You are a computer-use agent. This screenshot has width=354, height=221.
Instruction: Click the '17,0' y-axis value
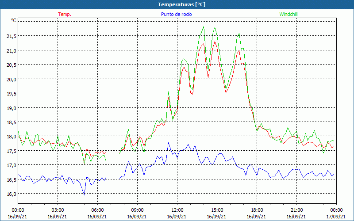(x=12, y=165)
